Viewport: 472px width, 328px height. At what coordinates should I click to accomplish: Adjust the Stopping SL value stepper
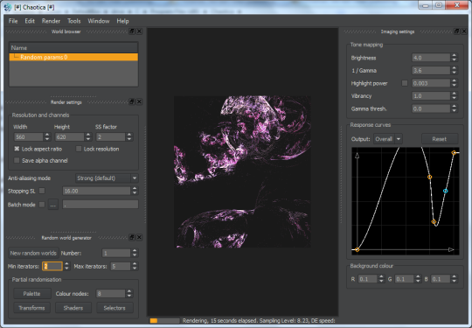coord(135,191)
